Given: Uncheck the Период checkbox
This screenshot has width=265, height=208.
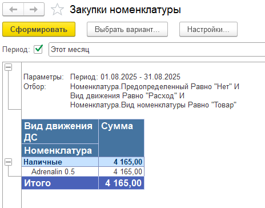Looking at the screenshot, I should coord(38,50).
